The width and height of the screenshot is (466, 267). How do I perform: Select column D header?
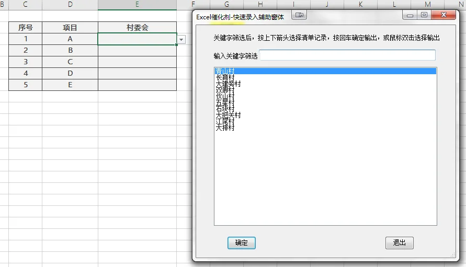click(70, 5)
